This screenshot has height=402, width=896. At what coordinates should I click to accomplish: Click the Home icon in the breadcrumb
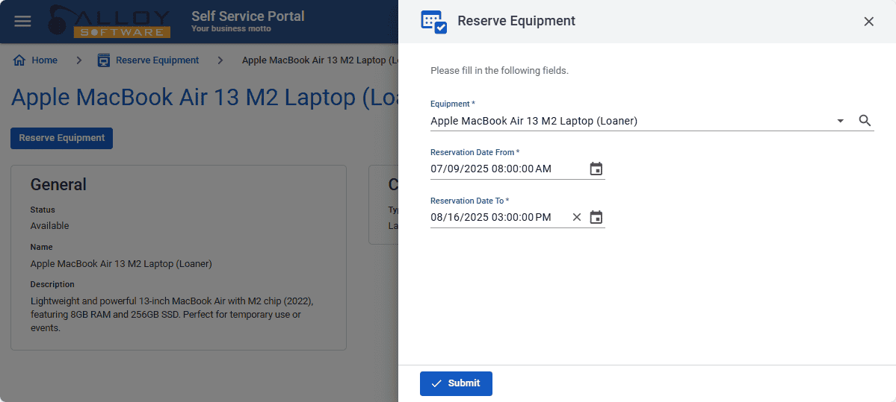(x=19, y=60)
